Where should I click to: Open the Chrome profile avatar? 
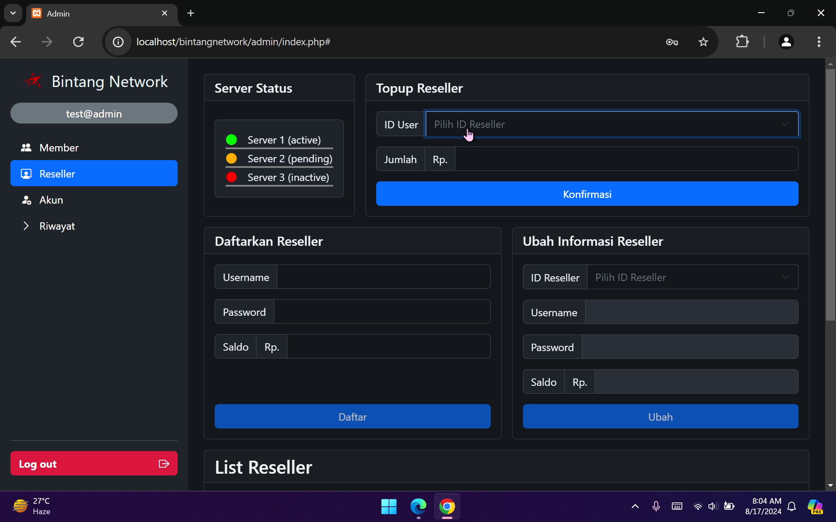click(786, 42)
